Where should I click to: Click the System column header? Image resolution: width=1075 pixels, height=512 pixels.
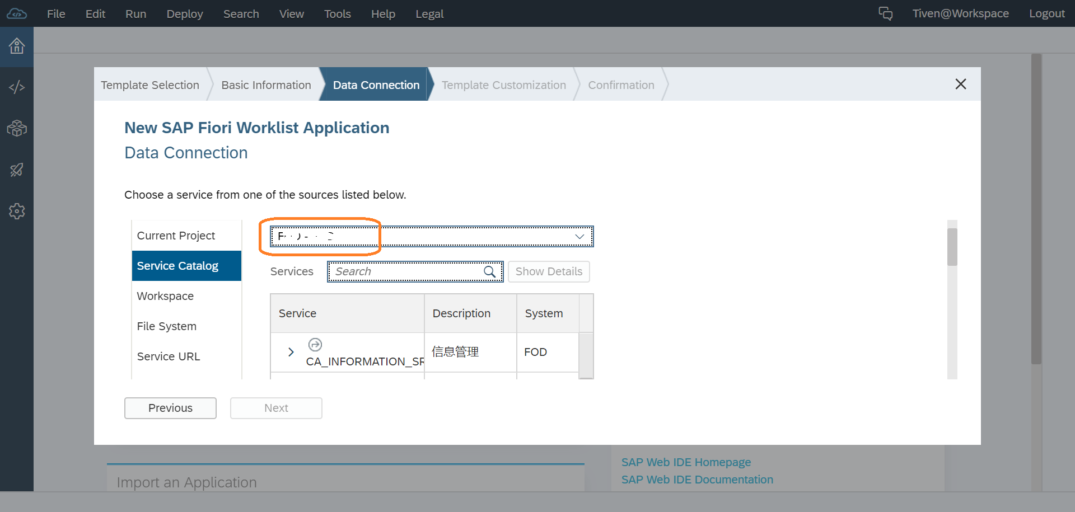tap(548, 313)
